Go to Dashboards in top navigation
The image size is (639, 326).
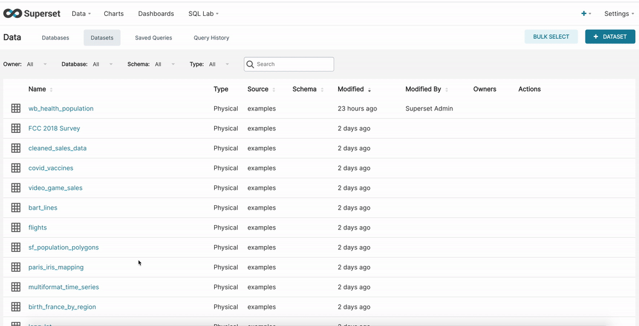click(x=156, y=13)
